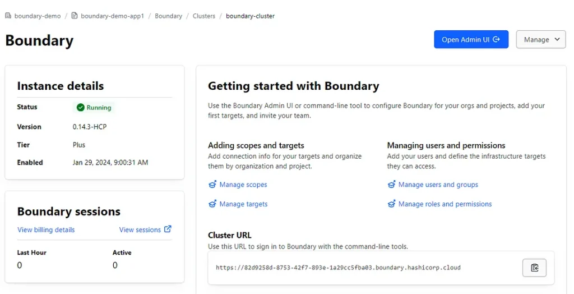Viewport: 574px width, 294px height.
Task: Expand the Manage dropdown
Action: [541, 39]
